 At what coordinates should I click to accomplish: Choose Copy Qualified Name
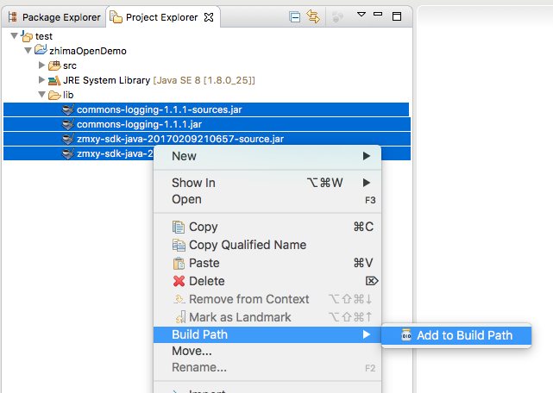[267, 245]
